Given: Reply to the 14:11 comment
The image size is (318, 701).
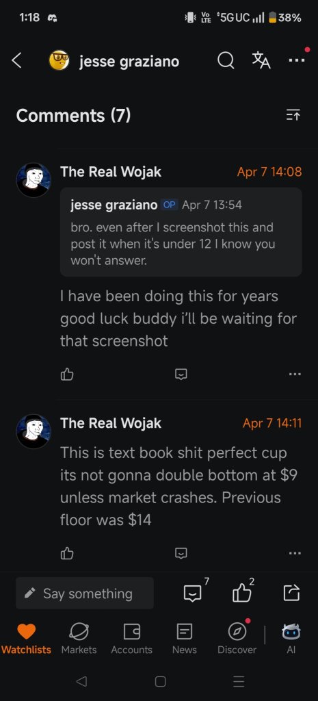Looking at the screenshot, I should [181, 553].
